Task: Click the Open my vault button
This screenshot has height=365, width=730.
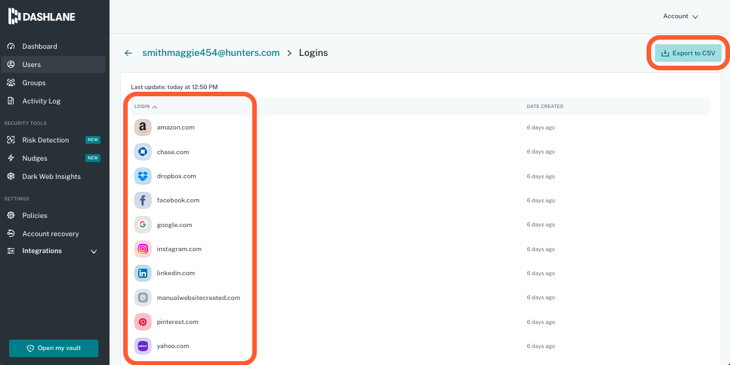Action: pyautogui.click(x=53, y=348)
